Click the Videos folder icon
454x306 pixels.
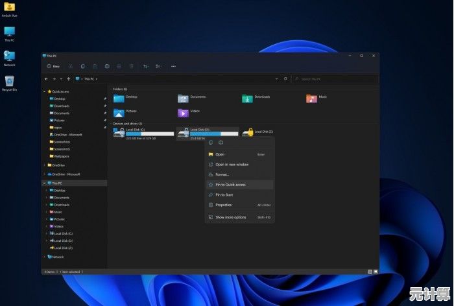(x=183, y=113)
